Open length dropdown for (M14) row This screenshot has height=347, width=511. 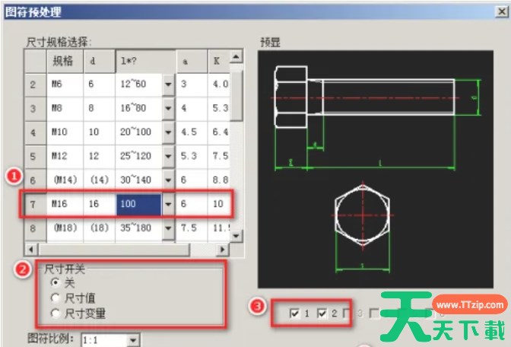pos(168,180)
